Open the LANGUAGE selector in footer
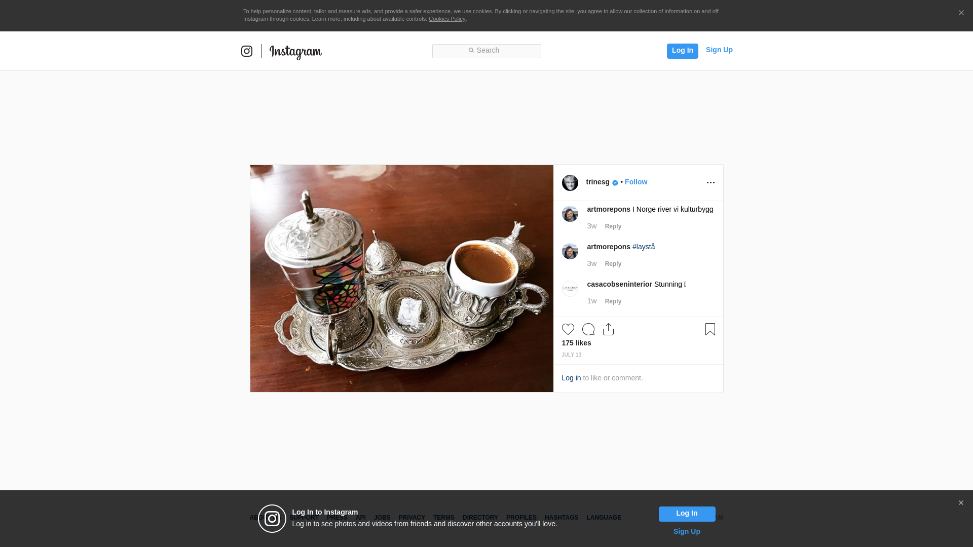Screen dimensions: 973x547 coord(604,518)
